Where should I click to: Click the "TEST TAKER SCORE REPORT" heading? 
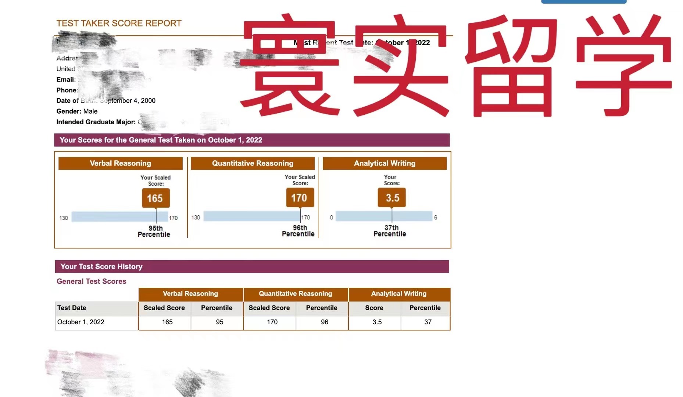(x=119, y=23)
